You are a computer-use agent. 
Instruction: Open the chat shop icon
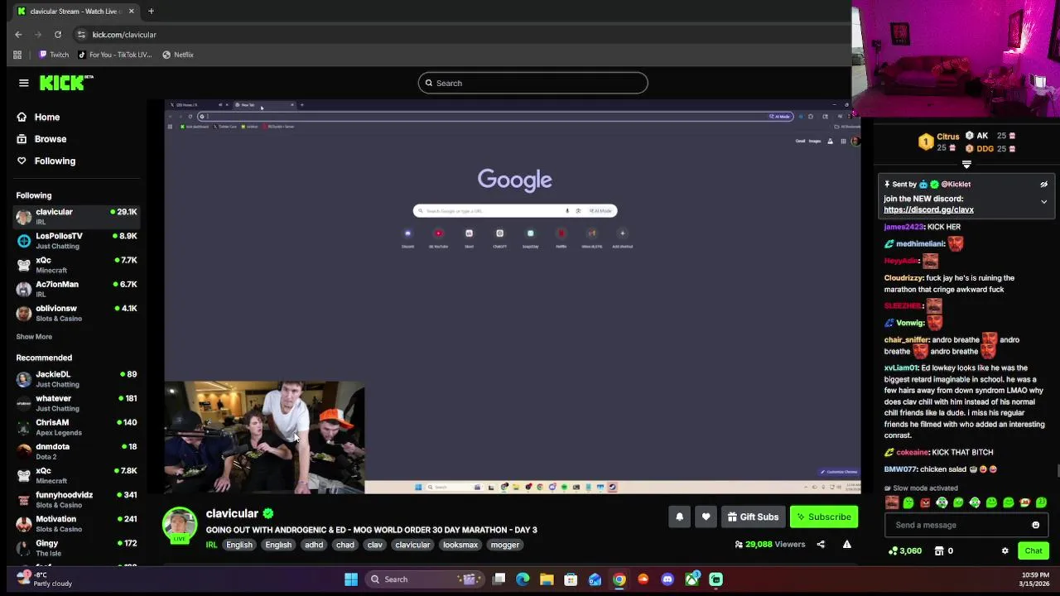[x=939, y=550]
